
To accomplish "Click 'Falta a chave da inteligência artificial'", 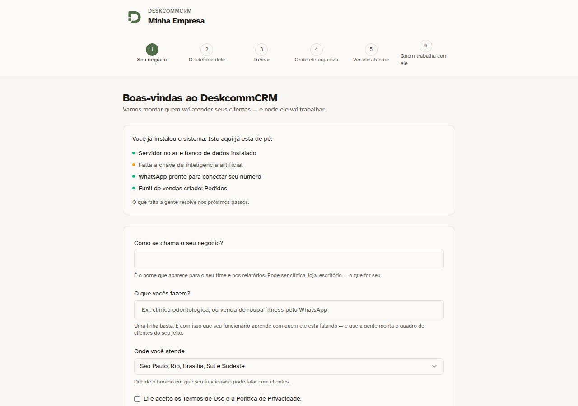I will click(191, 165).
